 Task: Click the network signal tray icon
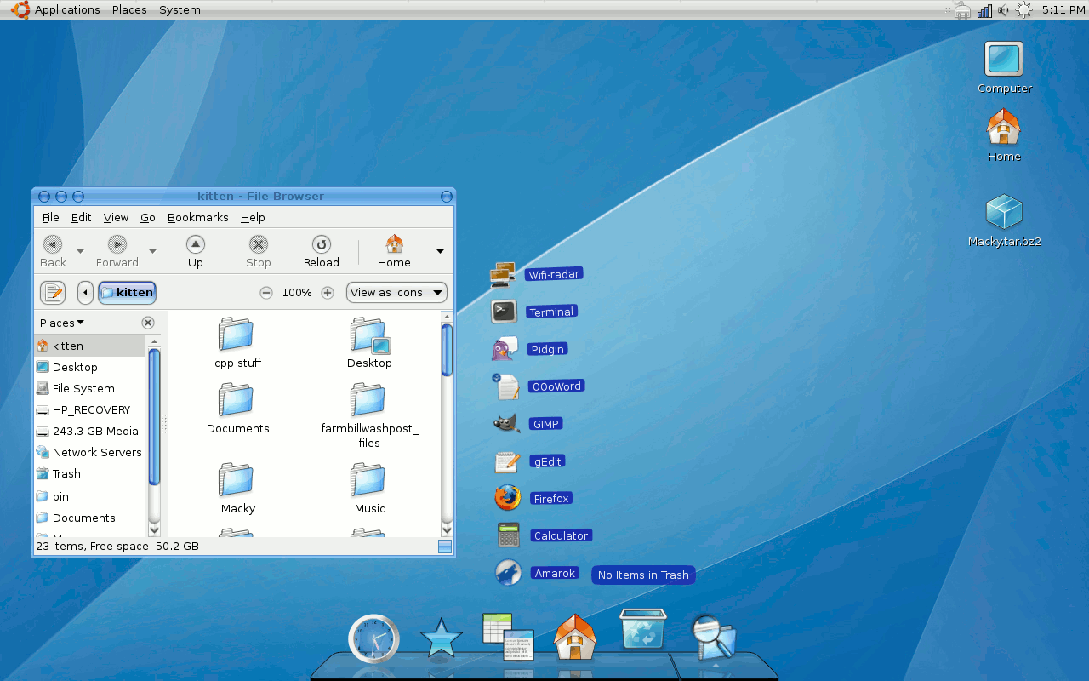click(x=984, y=10)
